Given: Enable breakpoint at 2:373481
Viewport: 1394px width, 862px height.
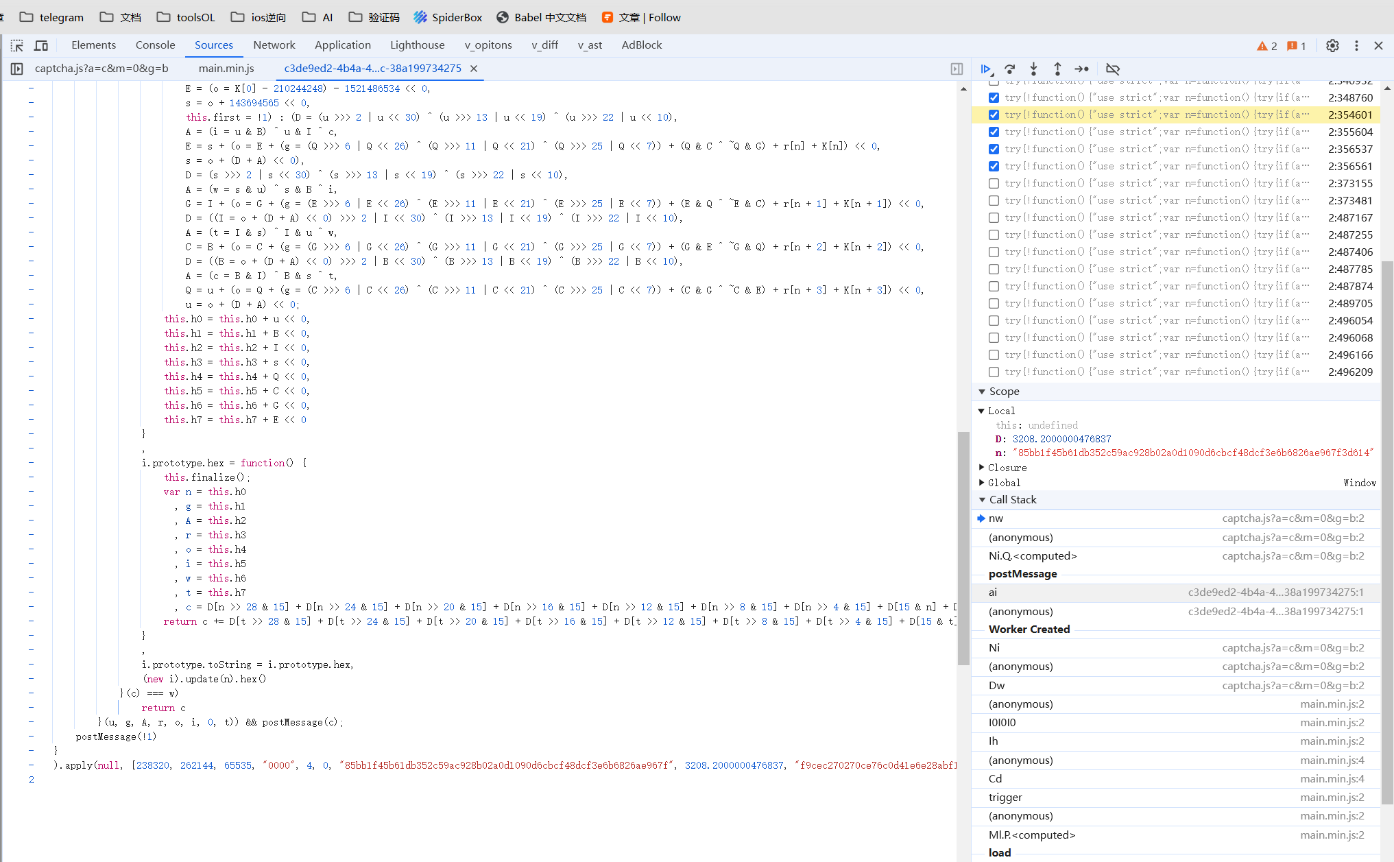Looking at the screenshot, I should [994, 200].
